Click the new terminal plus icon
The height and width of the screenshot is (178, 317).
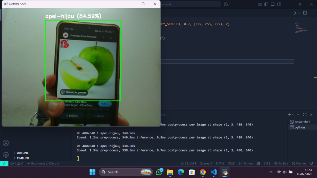pyautogui.click(x=289, y=115)
